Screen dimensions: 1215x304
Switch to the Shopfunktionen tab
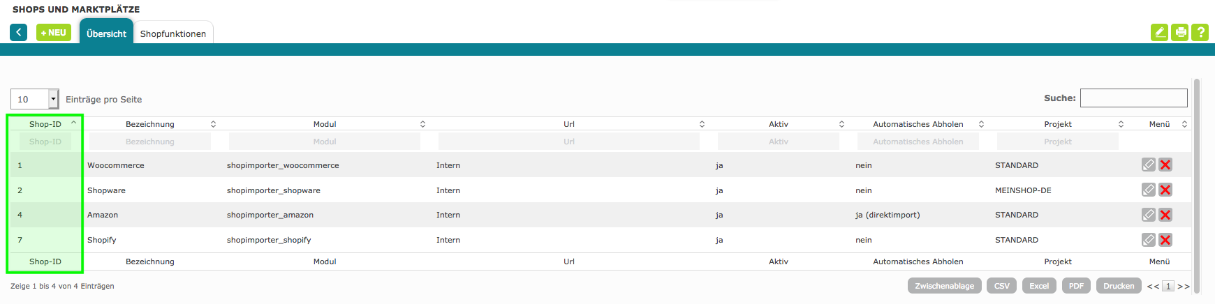click(x=173, y=33)
